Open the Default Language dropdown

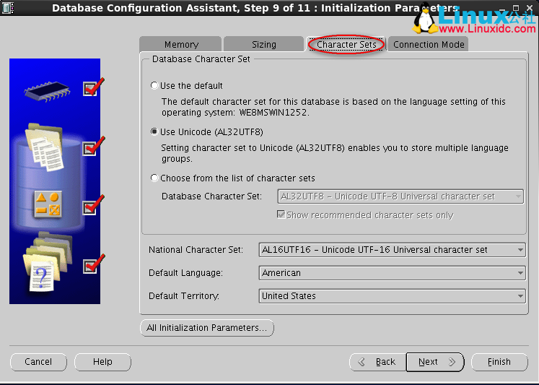point(393,273)
